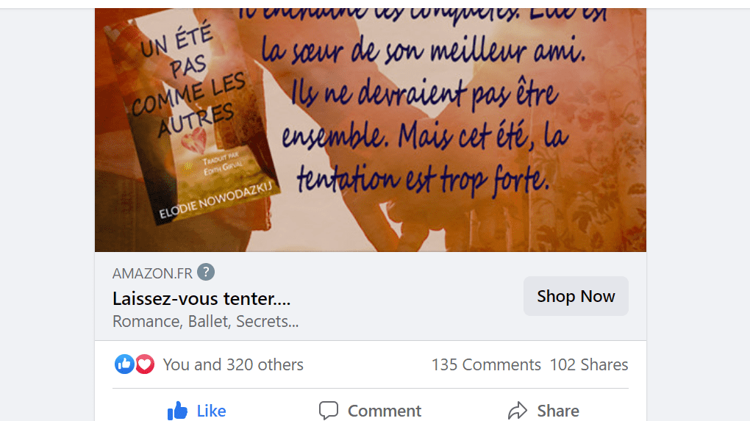Click the Share arrow icon
750x421 pixels.
(518, 411)
